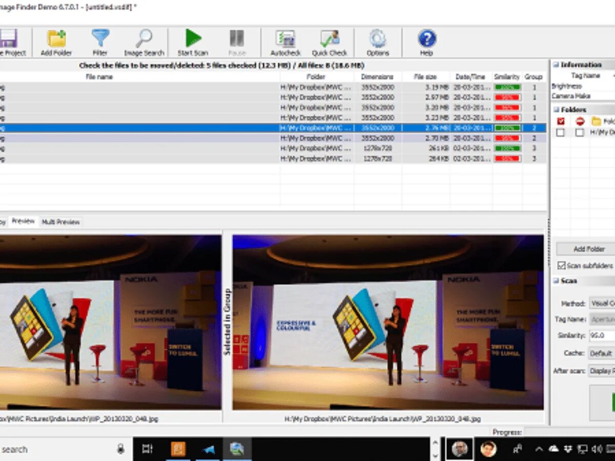Click the network monitor tray icon
615x461 pixels.
point(582,449)
